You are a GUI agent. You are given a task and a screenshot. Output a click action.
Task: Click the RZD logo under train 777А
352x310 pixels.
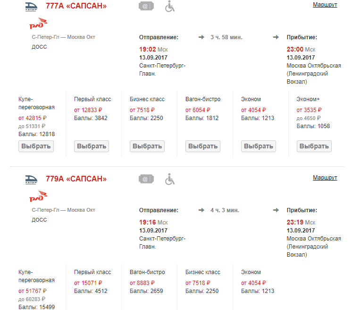pos(39,24)
